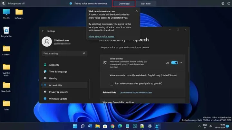Select the Recycle Bin desktop icon
Screen dimensions: 232x130
(6, 32)
